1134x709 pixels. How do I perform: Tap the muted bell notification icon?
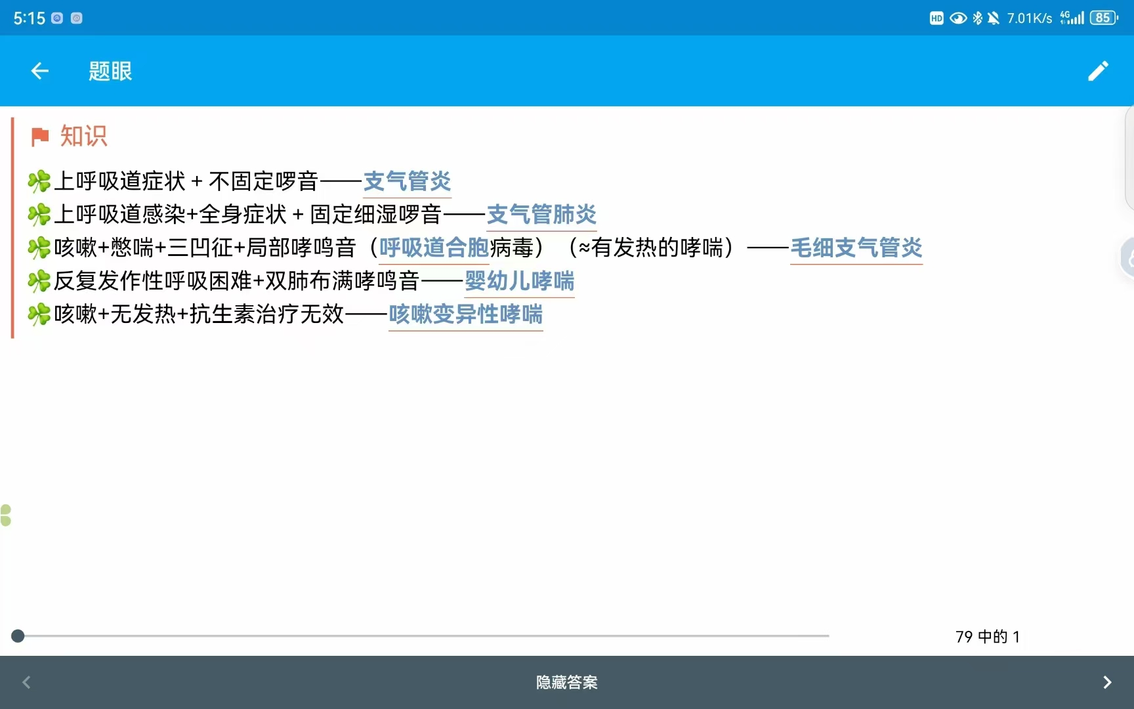(994, 18)
